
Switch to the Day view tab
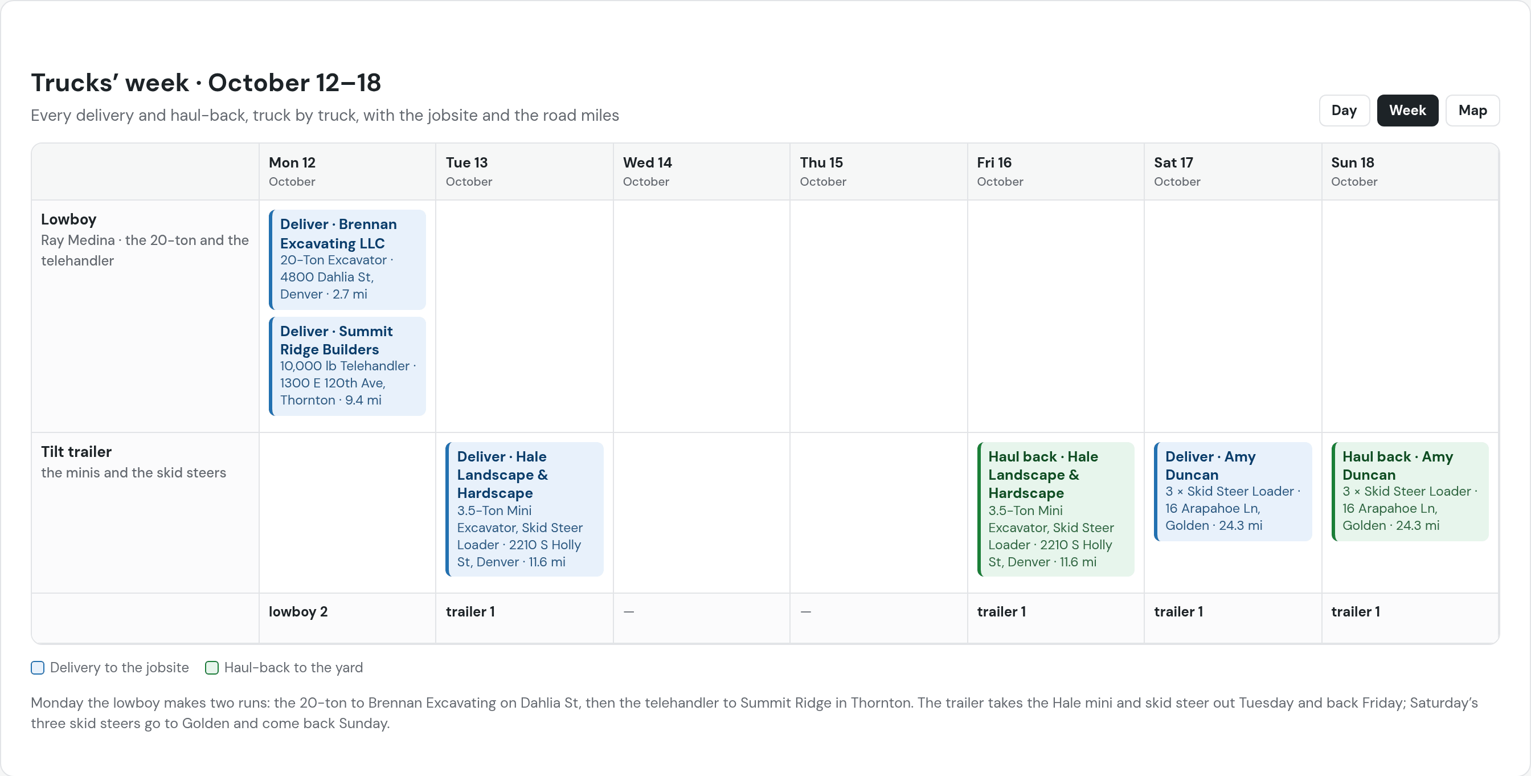tap(1344, 111)
